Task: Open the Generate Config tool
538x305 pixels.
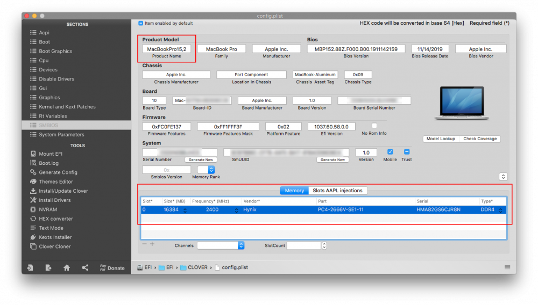Action: tap(58, 172)
